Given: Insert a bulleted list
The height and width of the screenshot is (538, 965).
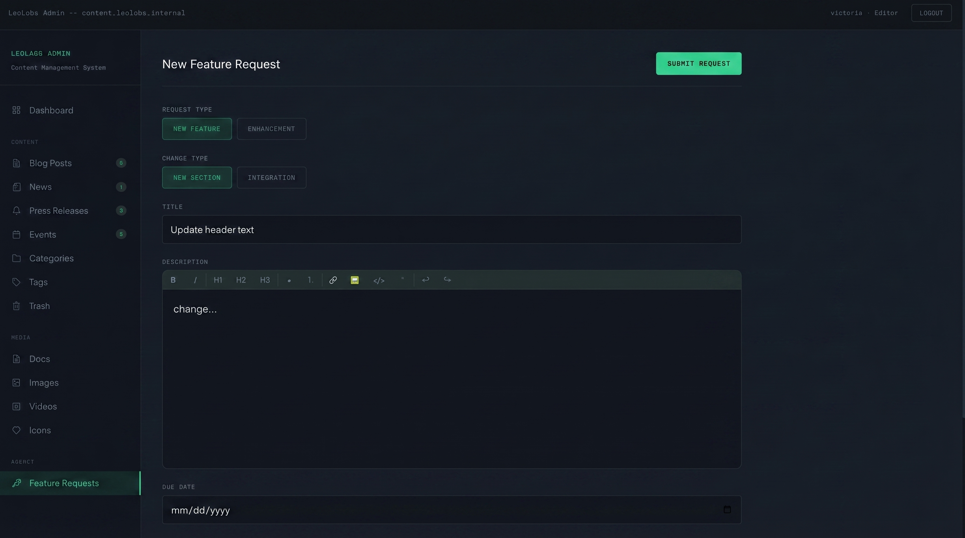Looking at the screenshot, I should click(289, 280).
